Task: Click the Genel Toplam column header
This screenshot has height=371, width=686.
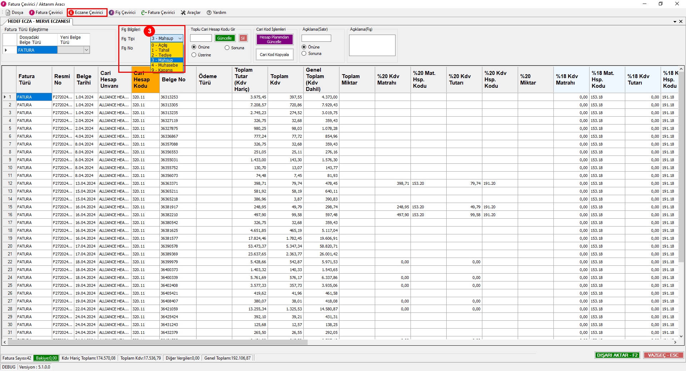Action: pyautogui.click(x=321, y=80)
